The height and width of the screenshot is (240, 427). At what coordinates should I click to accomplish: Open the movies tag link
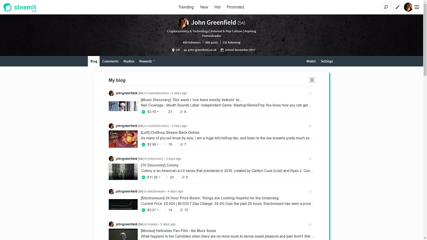click(x=153, y=224)
